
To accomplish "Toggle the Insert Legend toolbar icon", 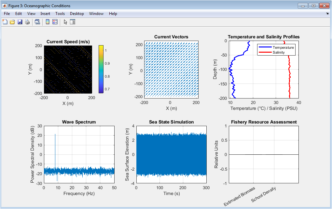I will [x=55, y=22].
